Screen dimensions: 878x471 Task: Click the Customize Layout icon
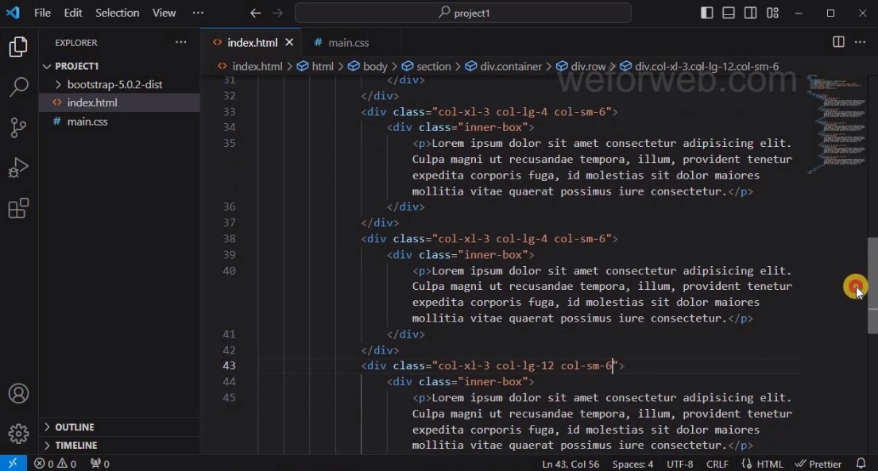pyautogui.click(x=772, y=13)
